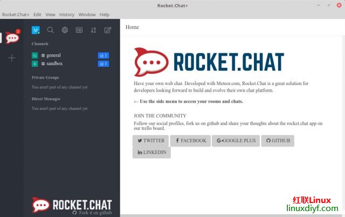
Task: Click the GITHUB button
Action: (278, 141)
